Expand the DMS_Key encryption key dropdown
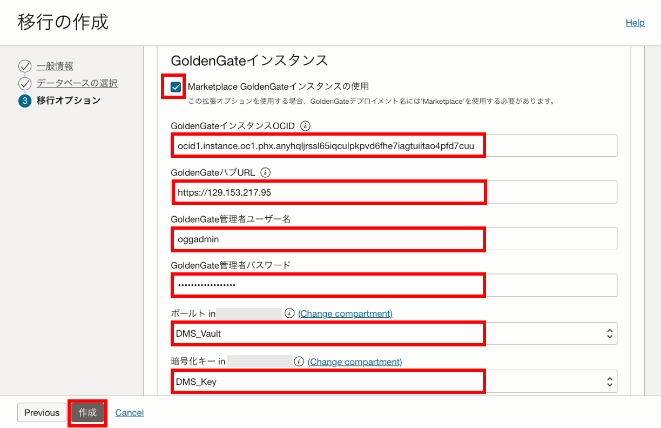This screenshot has height=428, width=661. click(393, 382)
